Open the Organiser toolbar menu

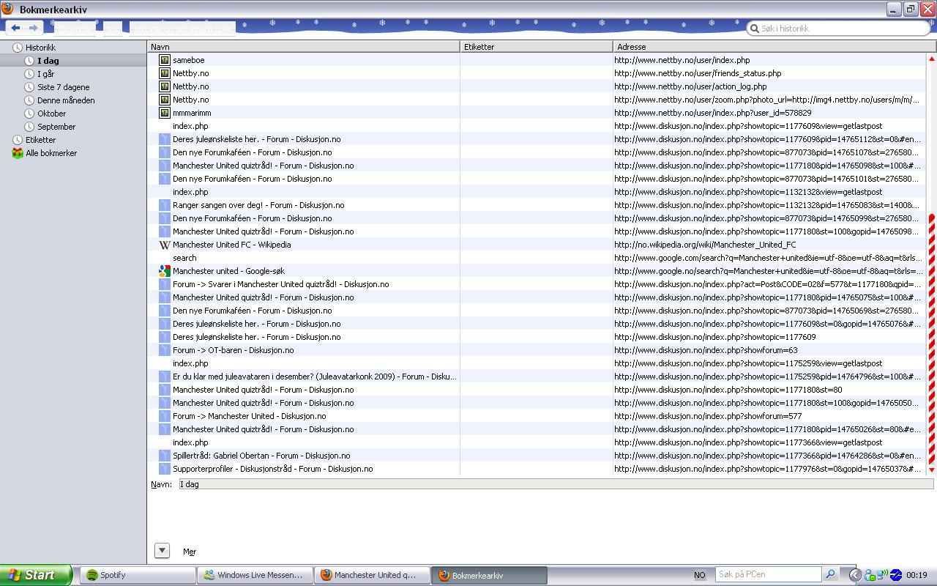pyautogui.click(x=75, y=29)
